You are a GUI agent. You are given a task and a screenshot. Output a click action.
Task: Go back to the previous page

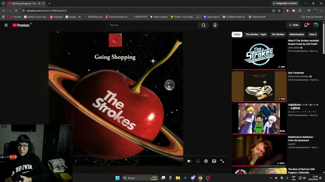click(4, 11)
